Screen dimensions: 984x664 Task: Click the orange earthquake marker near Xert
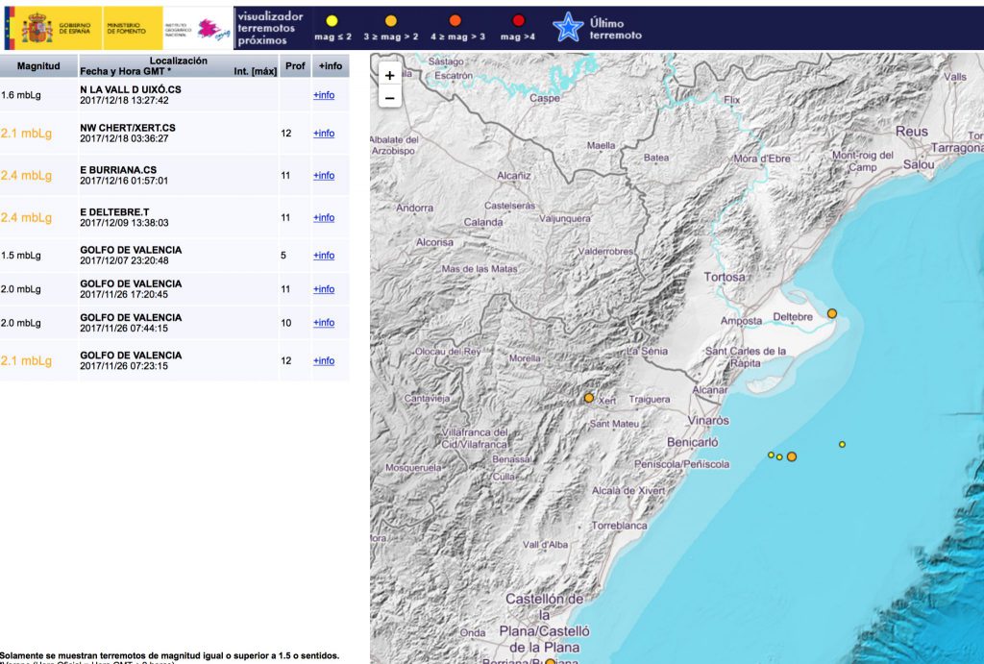pyautogui.click(x=589, y=397)
